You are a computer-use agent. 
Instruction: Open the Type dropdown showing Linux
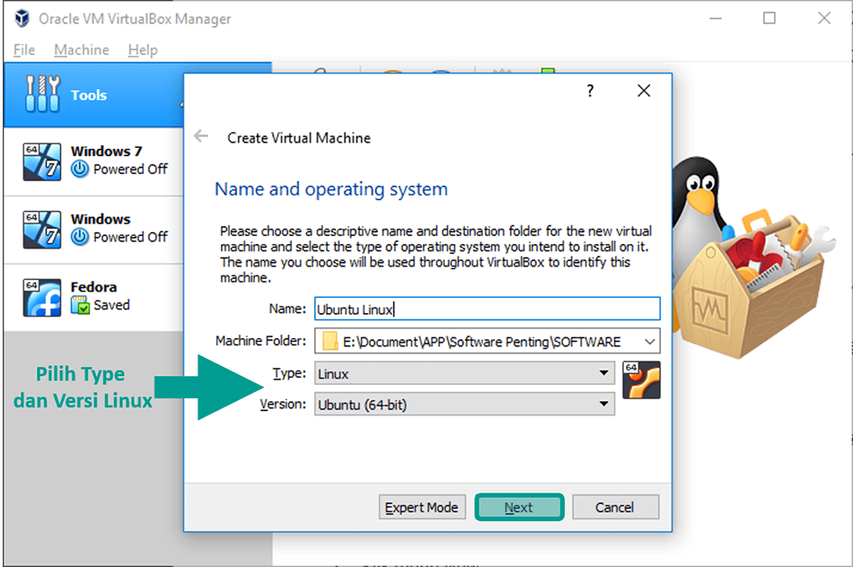pyautogui.click(x=464, y=373)
